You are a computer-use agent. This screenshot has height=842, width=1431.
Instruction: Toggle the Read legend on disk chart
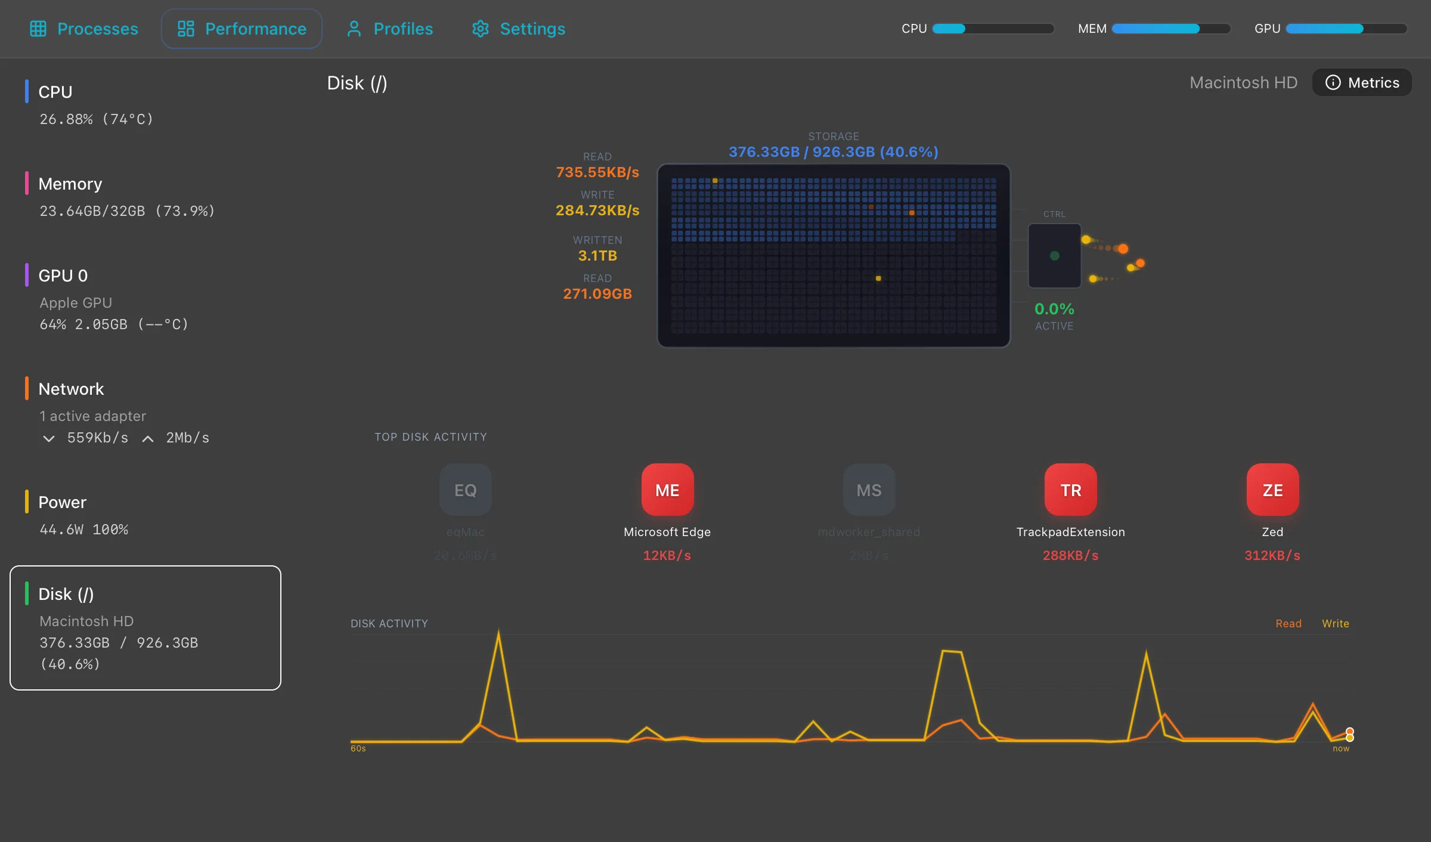click(x=1288, y=623)
